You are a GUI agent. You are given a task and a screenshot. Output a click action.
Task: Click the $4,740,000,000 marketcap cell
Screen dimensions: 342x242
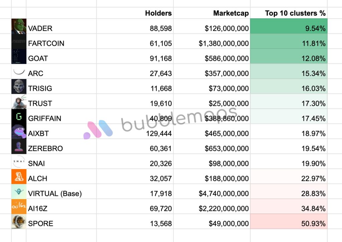coord(224,194)
